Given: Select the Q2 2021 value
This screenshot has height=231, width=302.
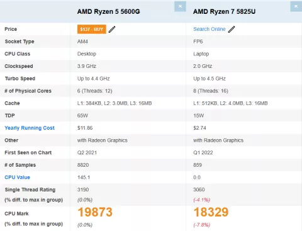Looking at the screenshot, I should (87, 152).
